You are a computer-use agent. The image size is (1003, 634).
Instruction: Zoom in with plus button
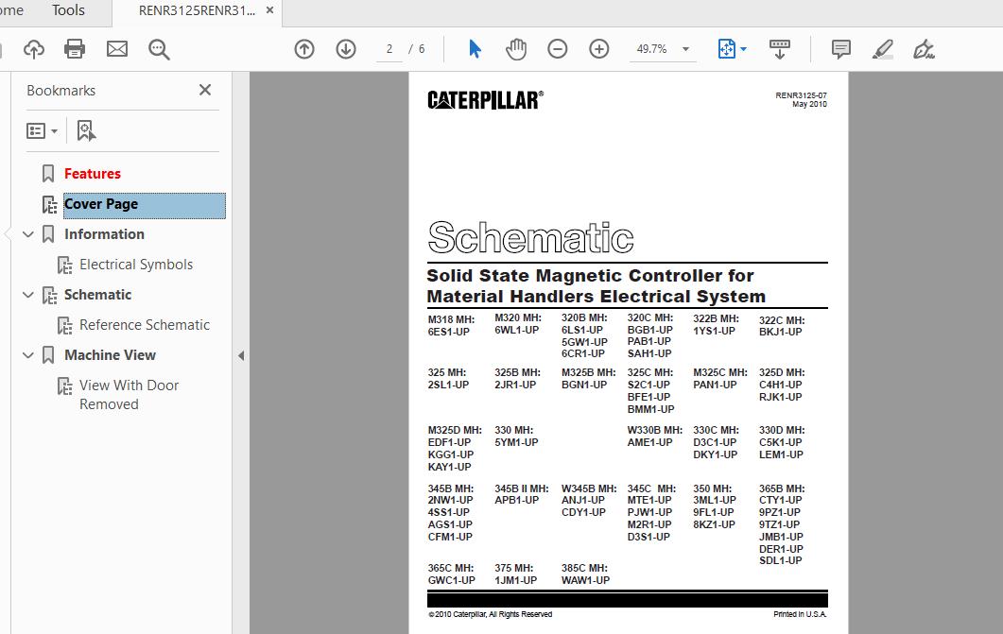(x=598, y=49)
